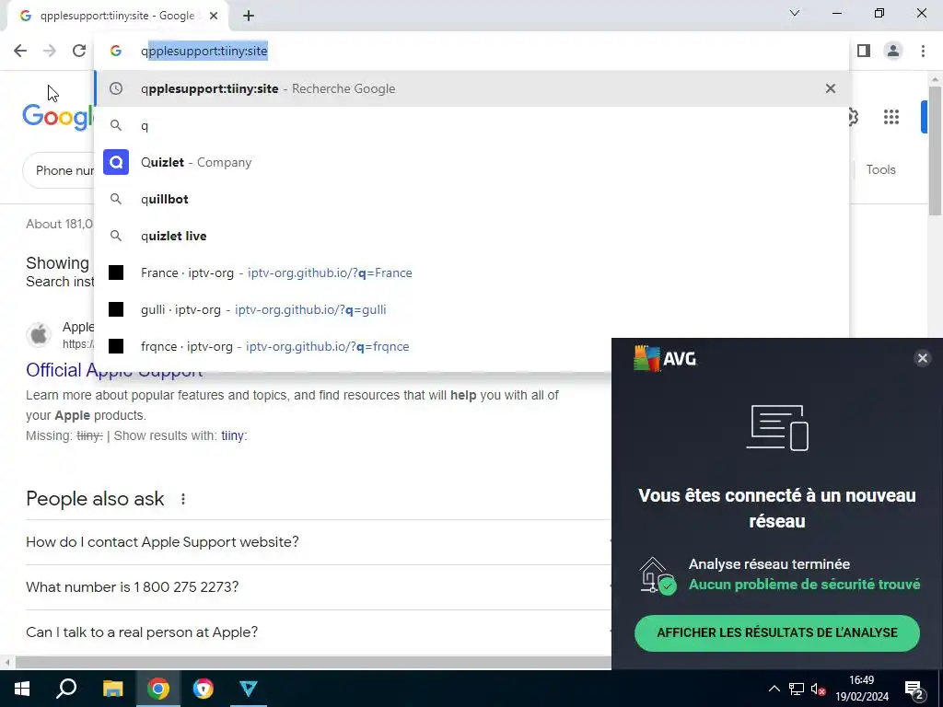This screenshot has width=943, height=707.
Task: Click the Phone number filter chip
Action: [x=59, y=170]
